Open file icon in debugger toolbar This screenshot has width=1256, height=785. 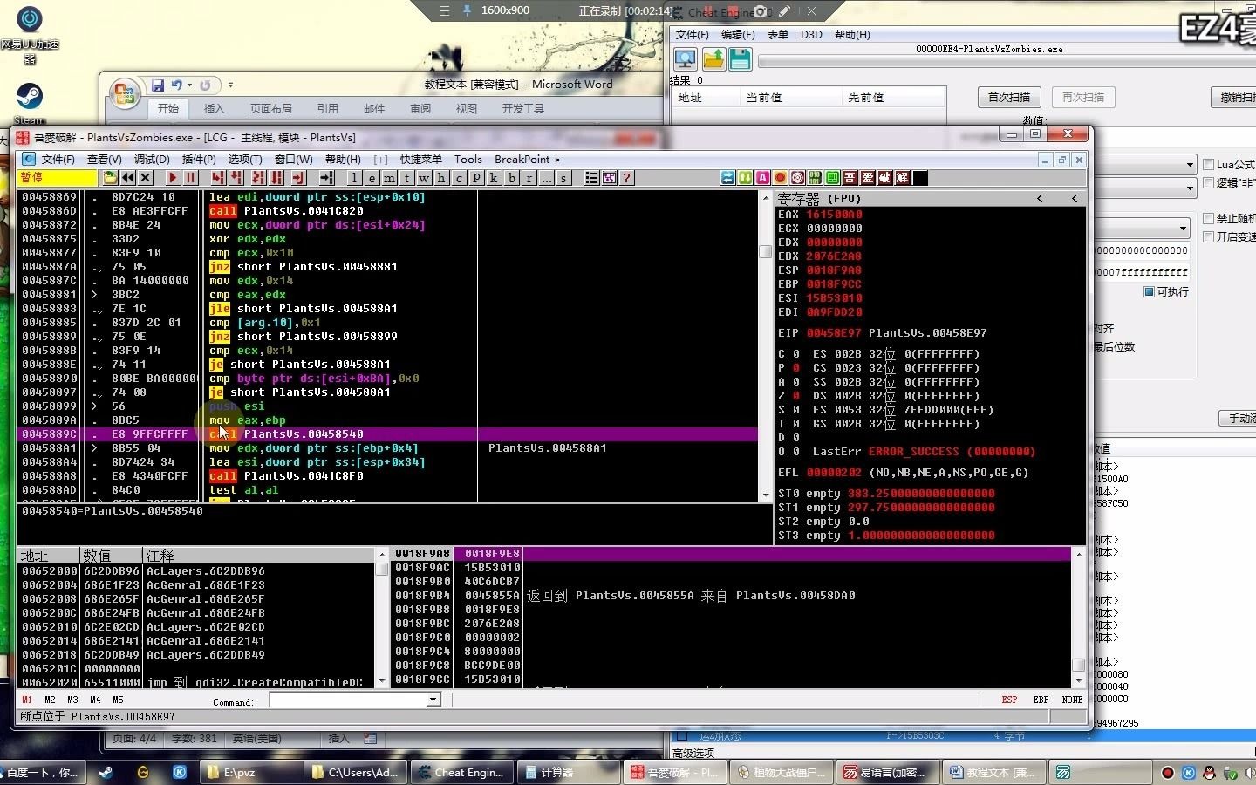(110, 178)
